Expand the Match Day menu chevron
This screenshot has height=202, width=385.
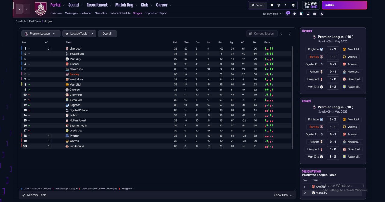pyautogui.click(x=136, y=5)
